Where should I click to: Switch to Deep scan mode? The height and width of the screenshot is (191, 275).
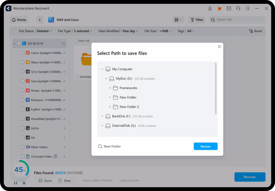[65, 181]
